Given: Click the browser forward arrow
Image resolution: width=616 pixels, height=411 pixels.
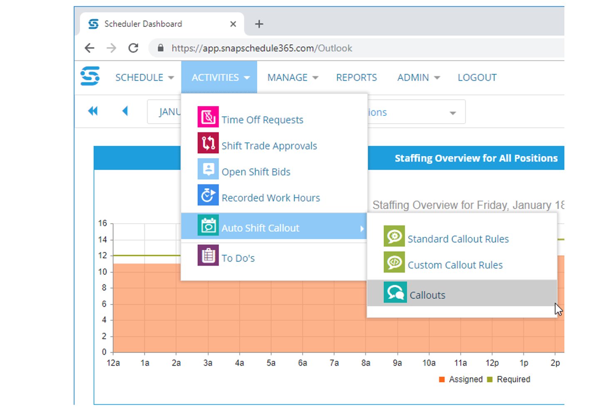Looking at the screenshot, I should [111, 48].
